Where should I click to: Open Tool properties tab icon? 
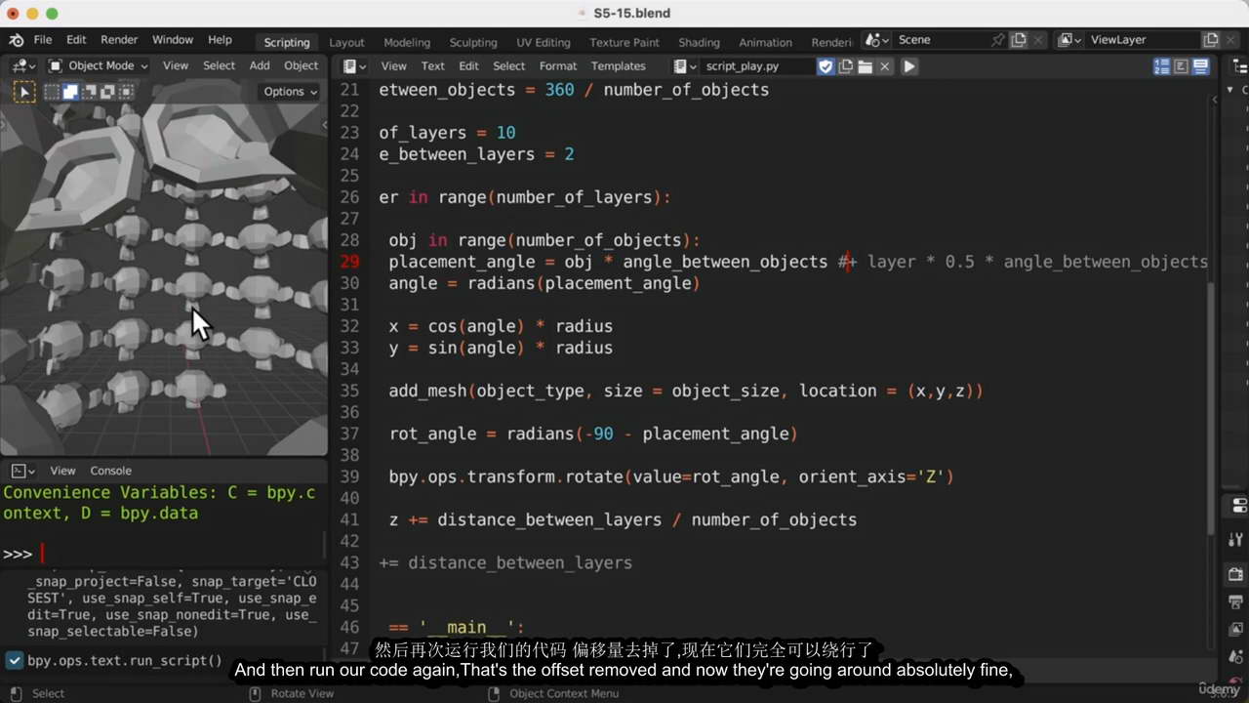coord(1236,538)
